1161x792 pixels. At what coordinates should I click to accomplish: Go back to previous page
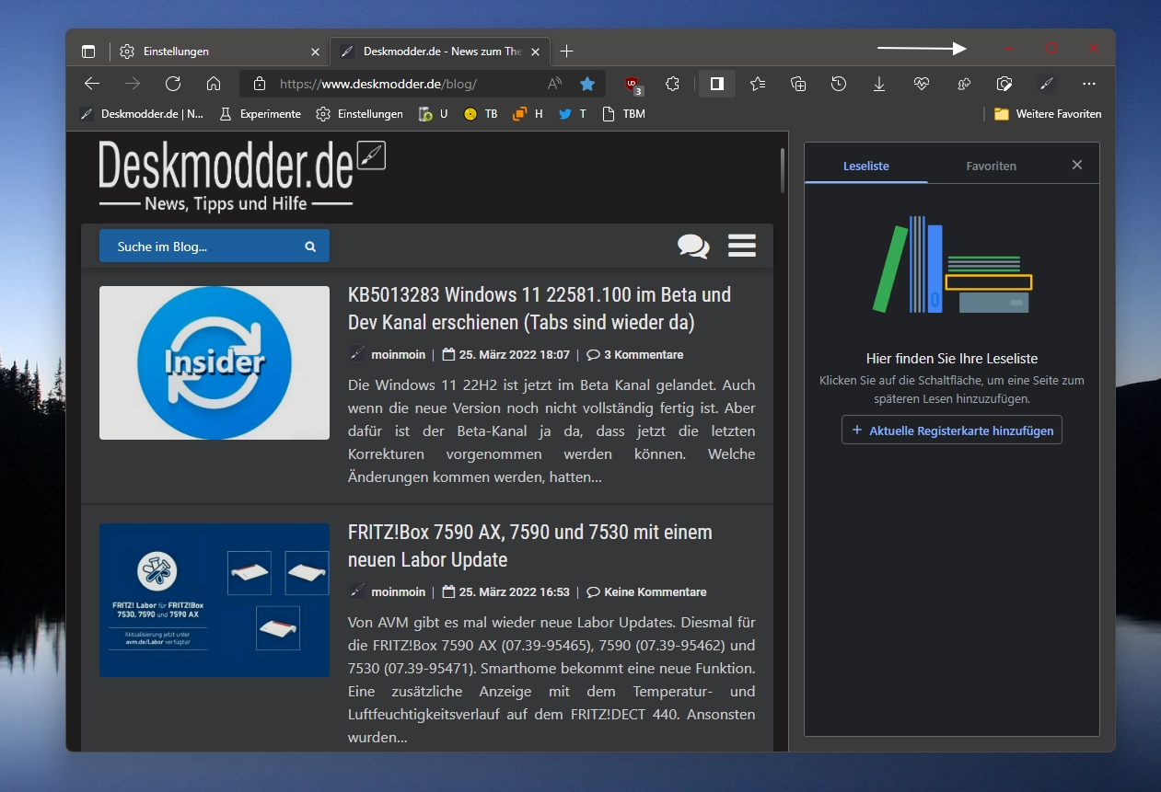click(x=92, y=84)
